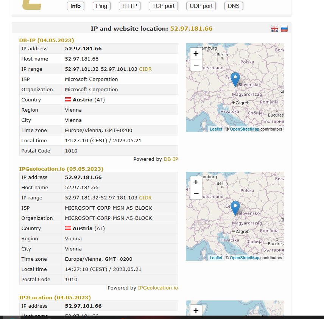Select Europe/Vienna time zone in DB-IP table
This screenshot has height=319, width=324.
[98, 131]
